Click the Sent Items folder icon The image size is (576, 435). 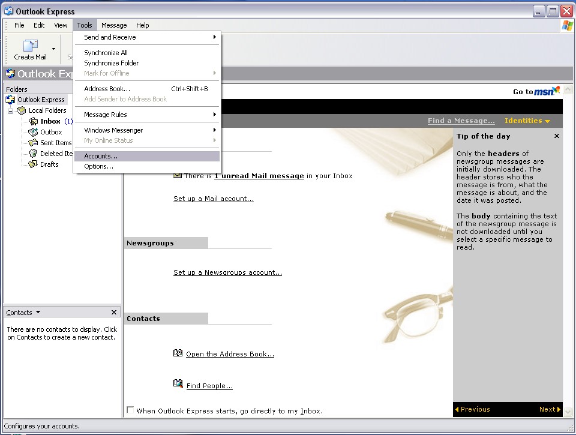click(34, 143)
